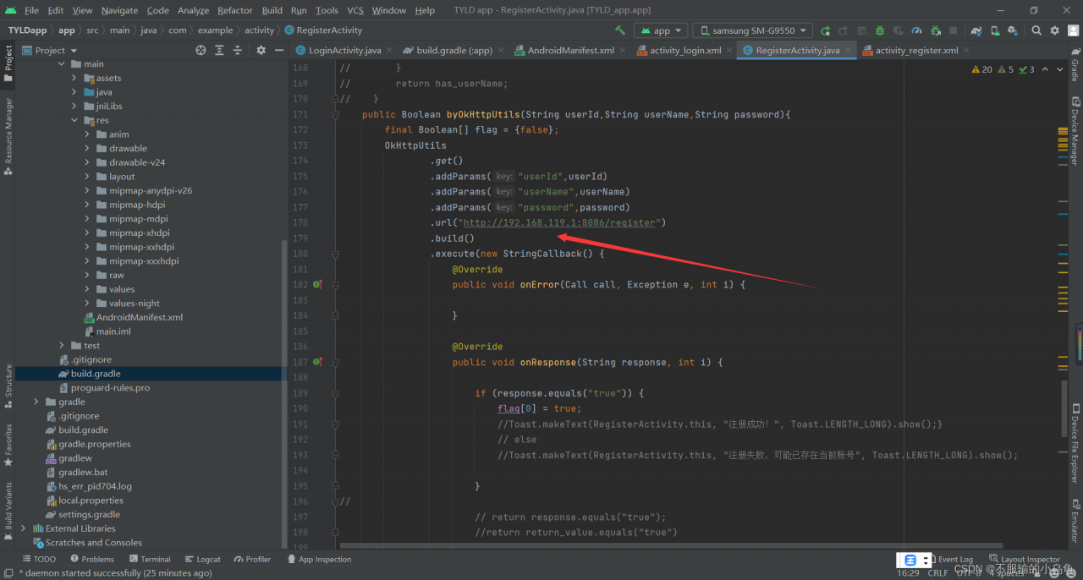Attach debugger to Android process
This screenshot has height=580, width=1083.
point(935,30)
